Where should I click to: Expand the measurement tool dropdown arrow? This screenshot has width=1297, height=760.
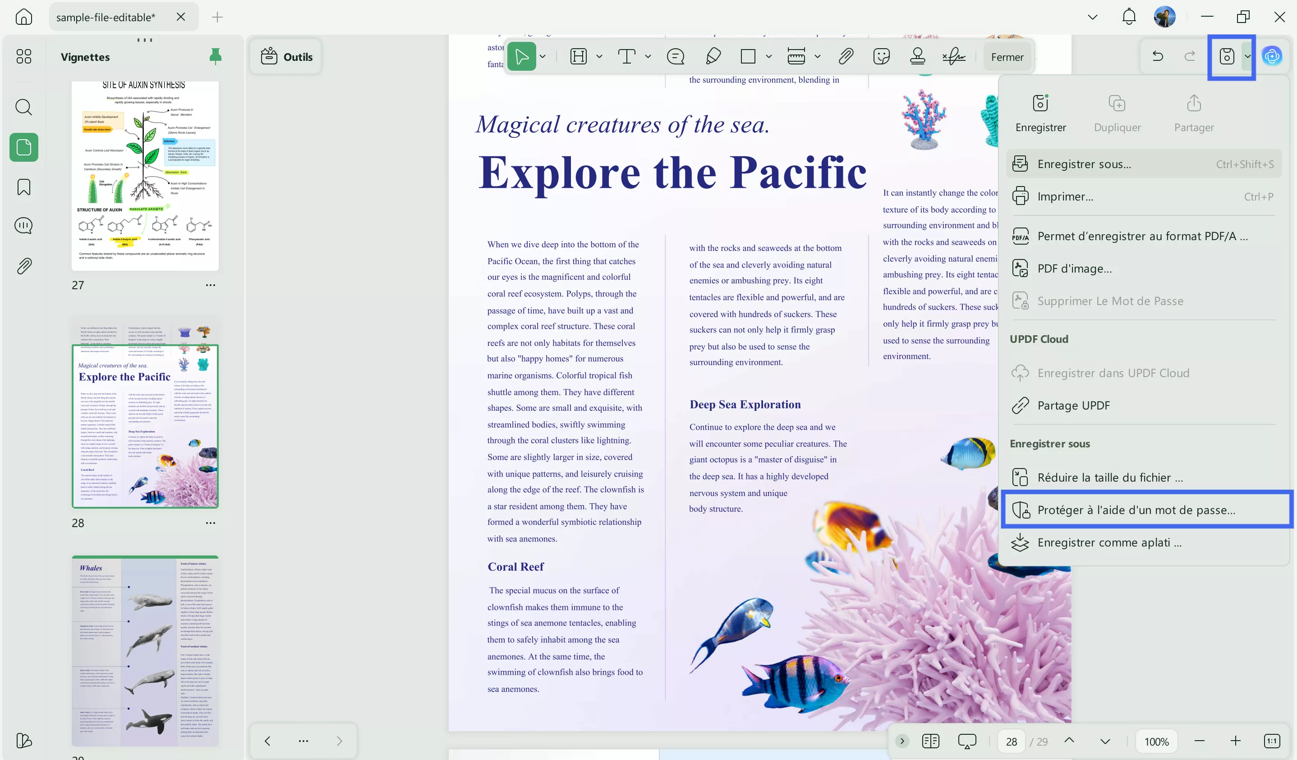click(x=817, y=56)
